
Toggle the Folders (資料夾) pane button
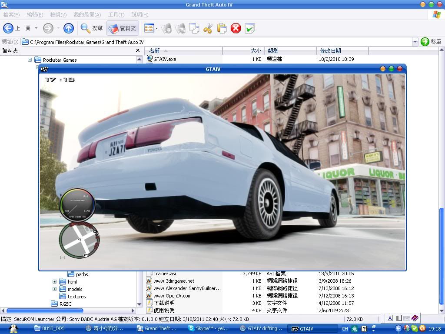pyautogui.click(x=123, y=28)
